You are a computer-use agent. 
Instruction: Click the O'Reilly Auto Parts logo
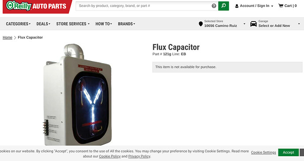coord(36,6)
